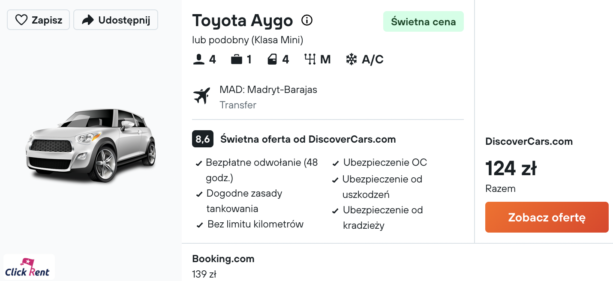Select the Booking.com 139 zł offer
The height and width of the screenshot is (281, 613).
(x=223, y=266)
